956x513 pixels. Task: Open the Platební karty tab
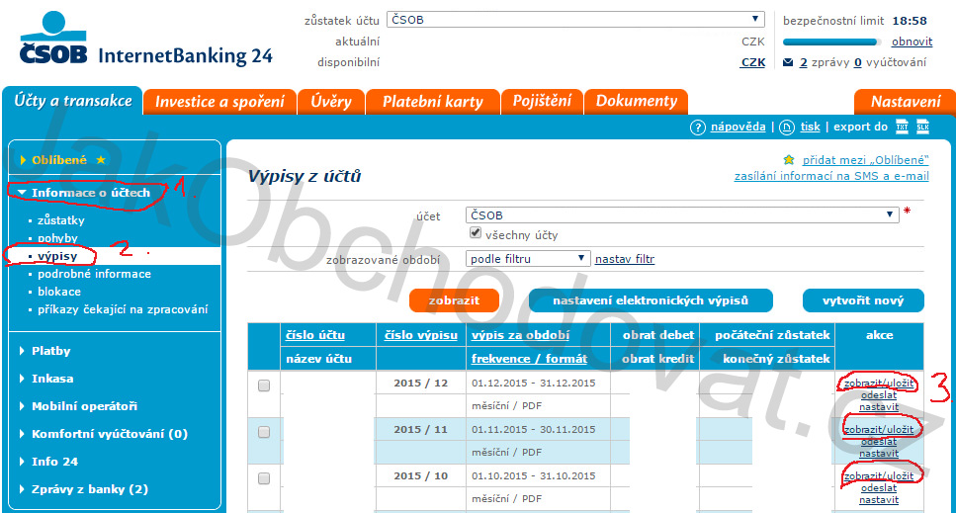(433, 102)
